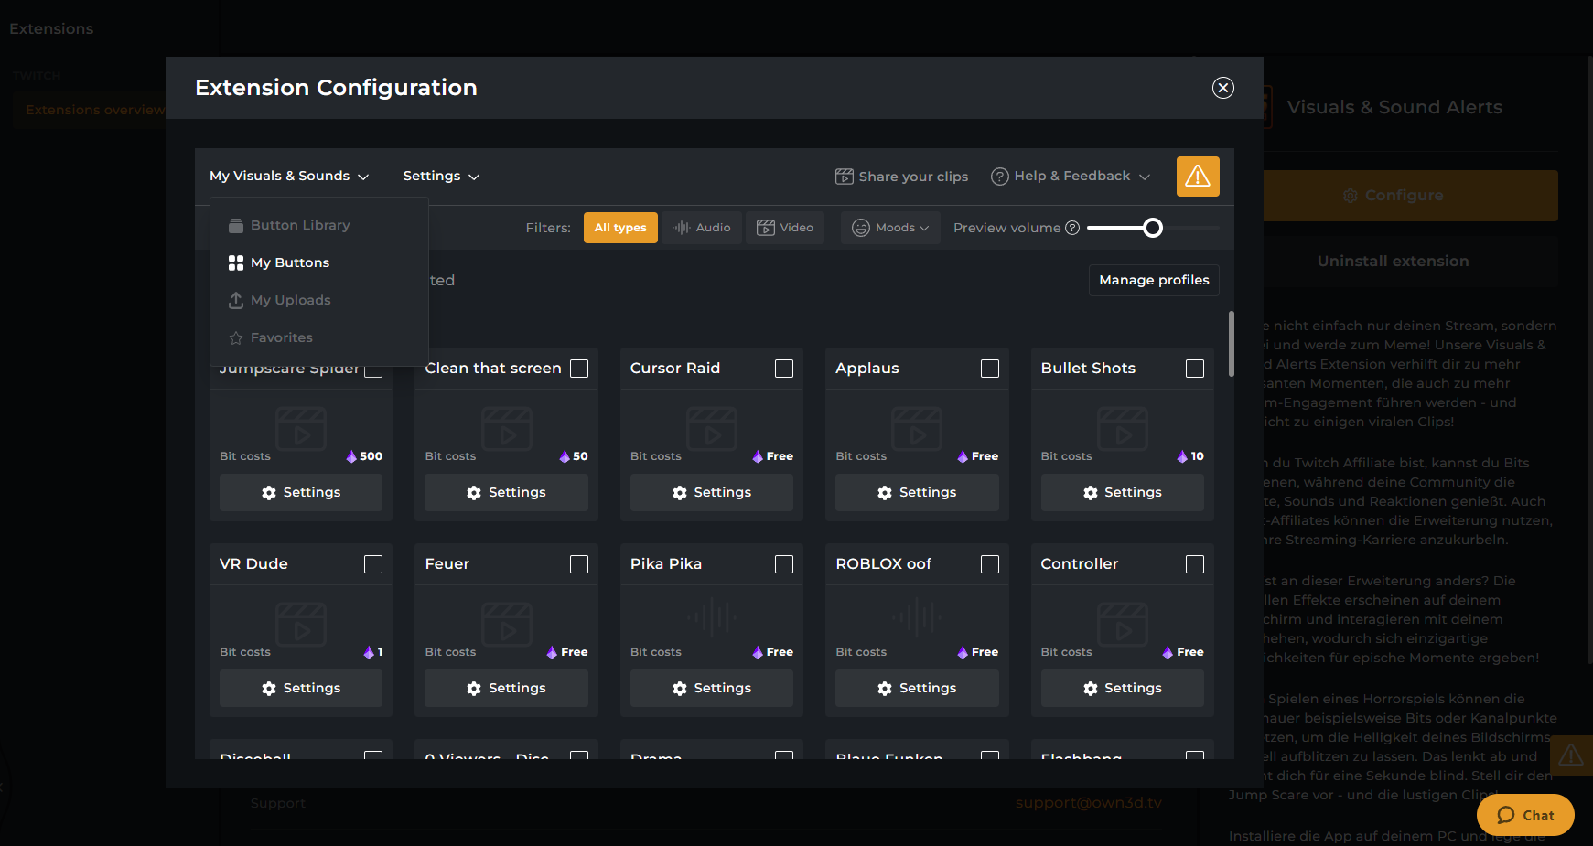Click the My Buttons grid icon
The height and width of the screenshot is (846, 1593).
(x=236, y=262)
